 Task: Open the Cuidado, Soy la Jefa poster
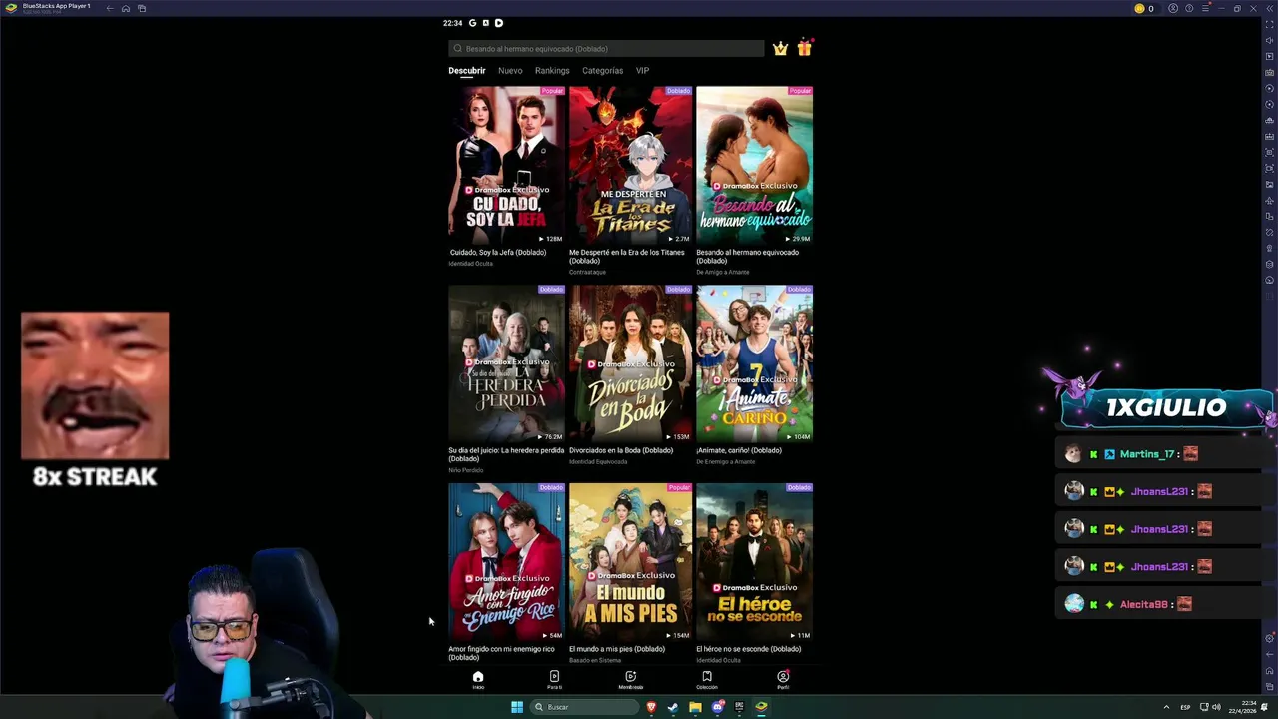(506, 165)
